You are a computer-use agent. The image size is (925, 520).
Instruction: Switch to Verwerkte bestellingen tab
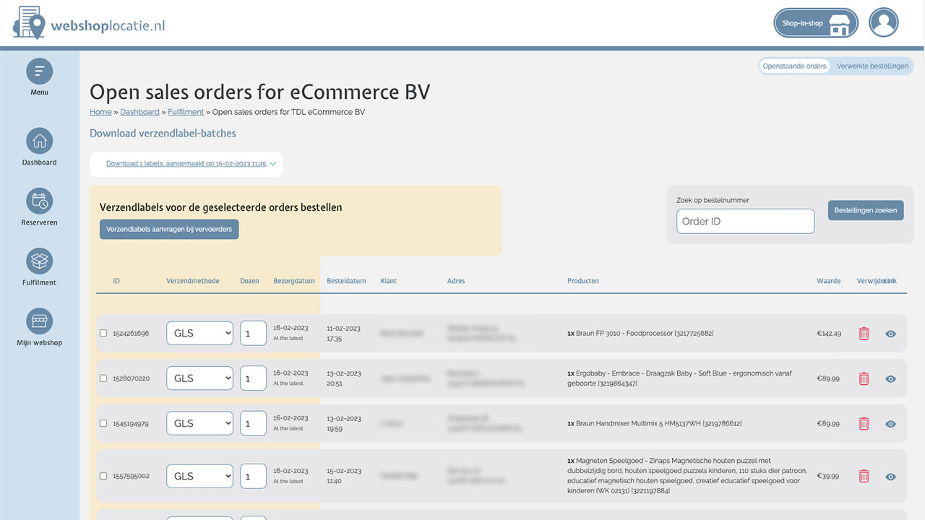872,66
